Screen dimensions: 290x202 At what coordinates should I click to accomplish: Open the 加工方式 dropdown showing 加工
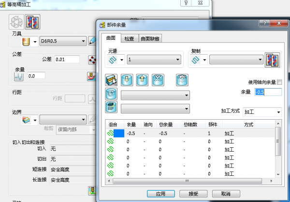[x=262, y=112]
